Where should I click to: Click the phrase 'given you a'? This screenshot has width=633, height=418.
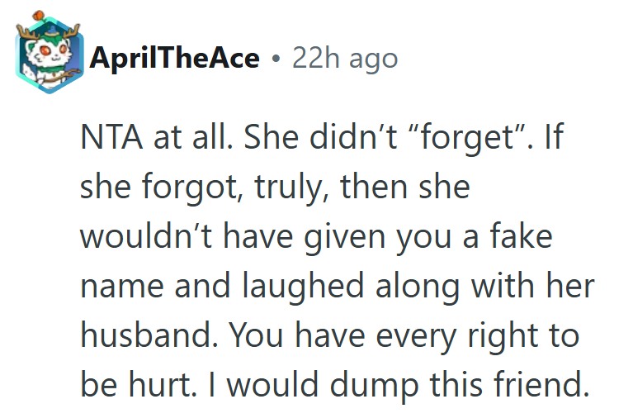(403, 236)
